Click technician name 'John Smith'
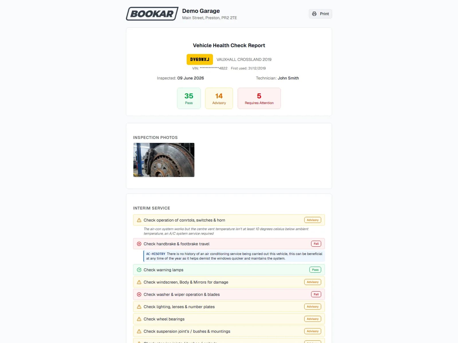Screen dimensions: 458x343 (288, 78)
